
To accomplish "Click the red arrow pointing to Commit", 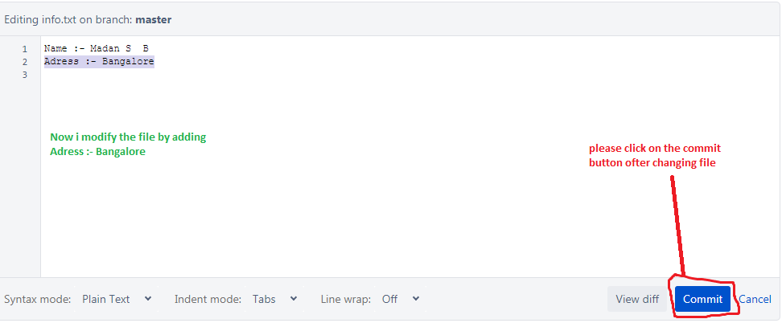I will pos(677,225).
